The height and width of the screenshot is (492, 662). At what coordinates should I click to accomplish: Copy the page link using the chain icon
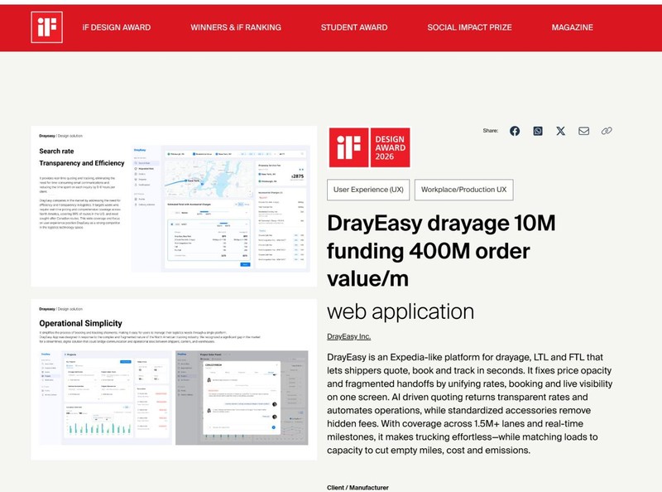[607, 131]
